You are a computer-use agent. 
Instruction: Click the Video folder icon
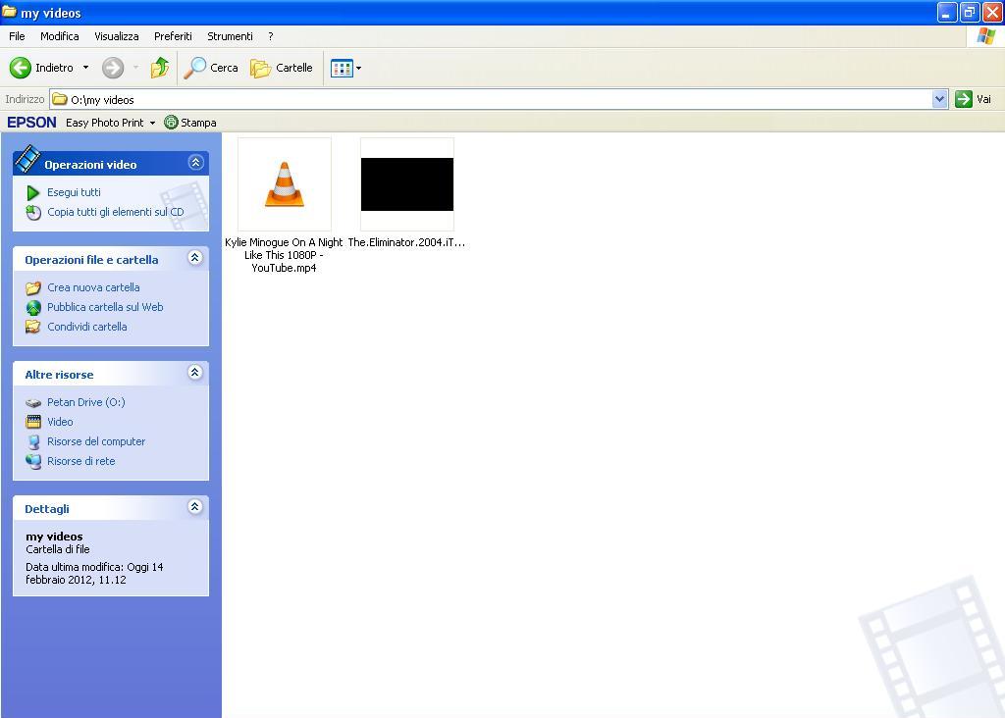(33, 422)
